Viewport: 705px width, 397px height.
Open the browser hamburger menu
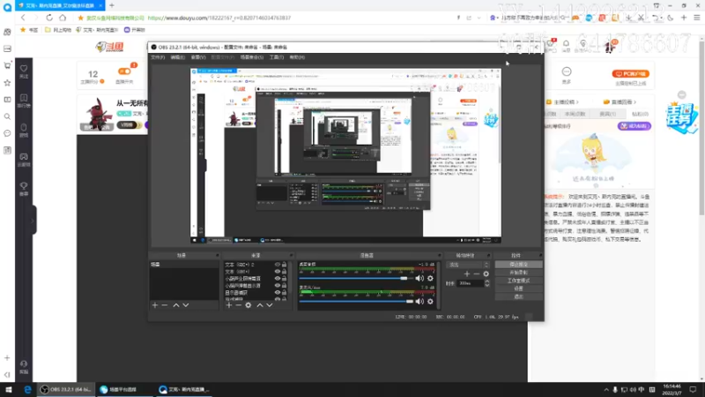697,18
